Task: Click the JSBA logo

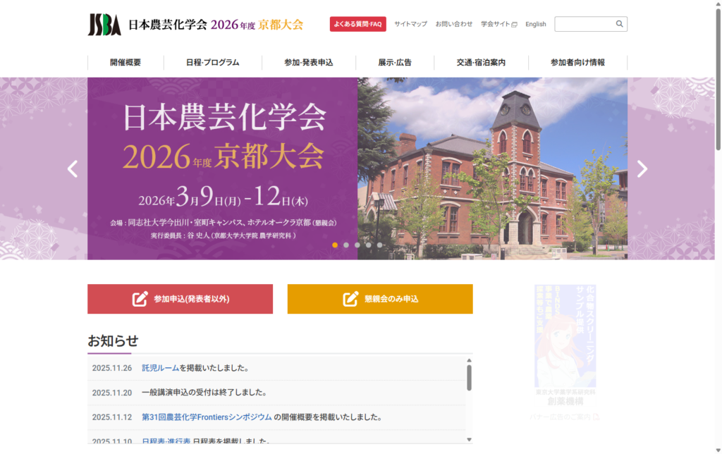Action: [x=104, y=23]
